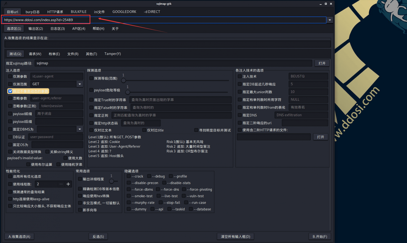Click the sqlmap-gtk app icon in title bar

coord(6,4)
